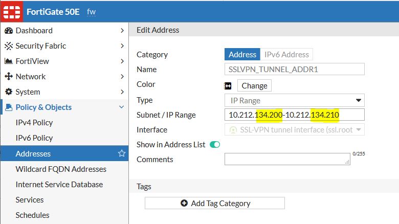Click the plus icon beside Add Tag Category
This screenshot has width=399, height=224.
point(184,203)
